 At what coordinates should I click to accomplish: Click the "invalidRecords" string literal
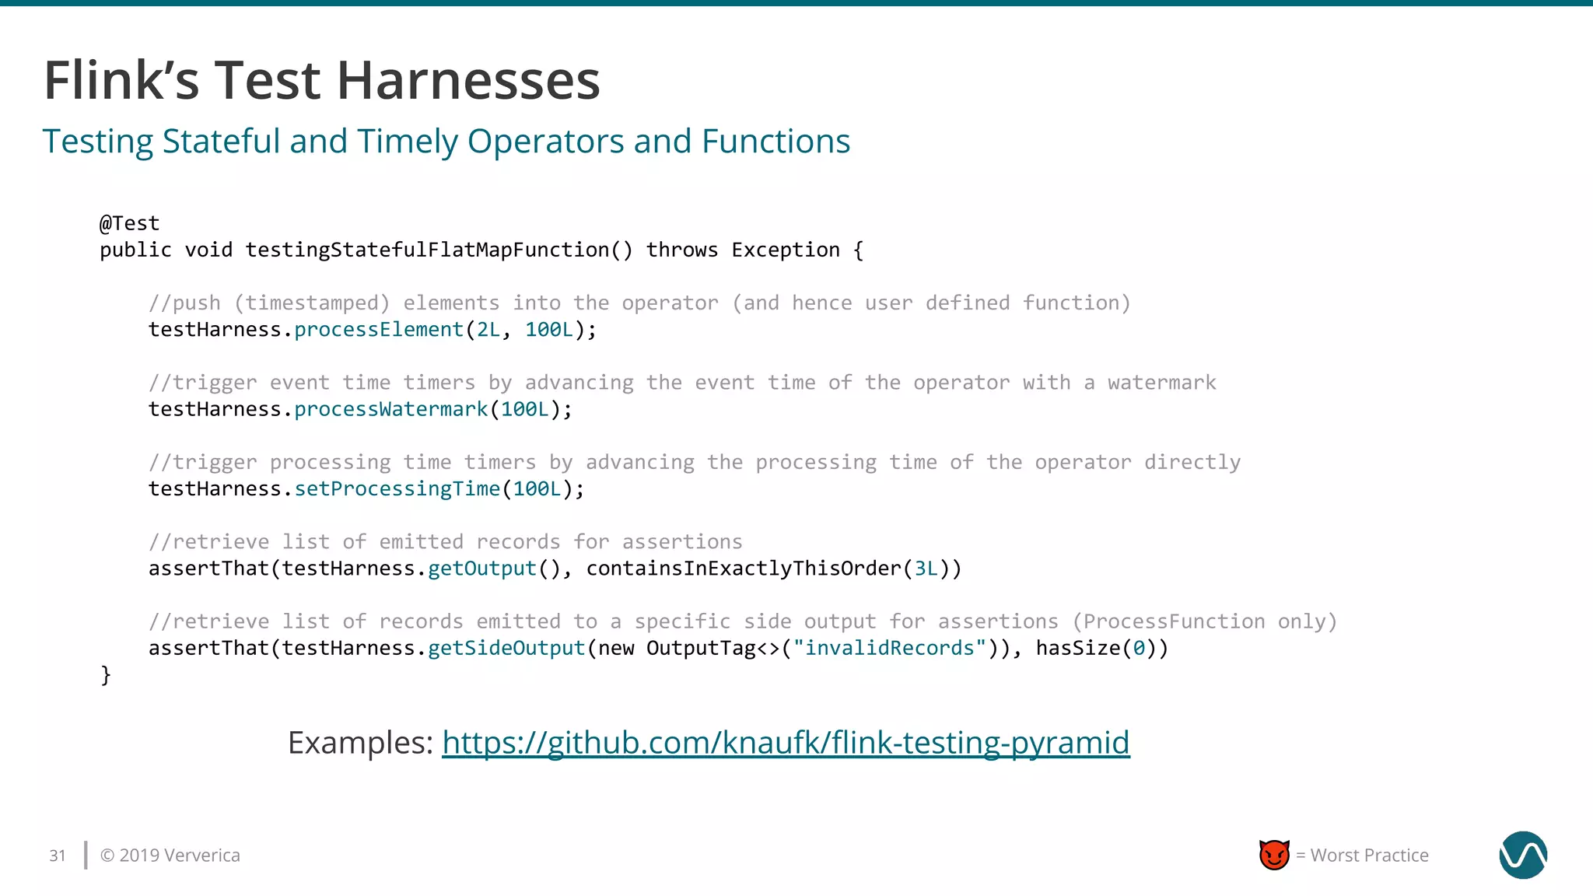click(x=889, y=648)
